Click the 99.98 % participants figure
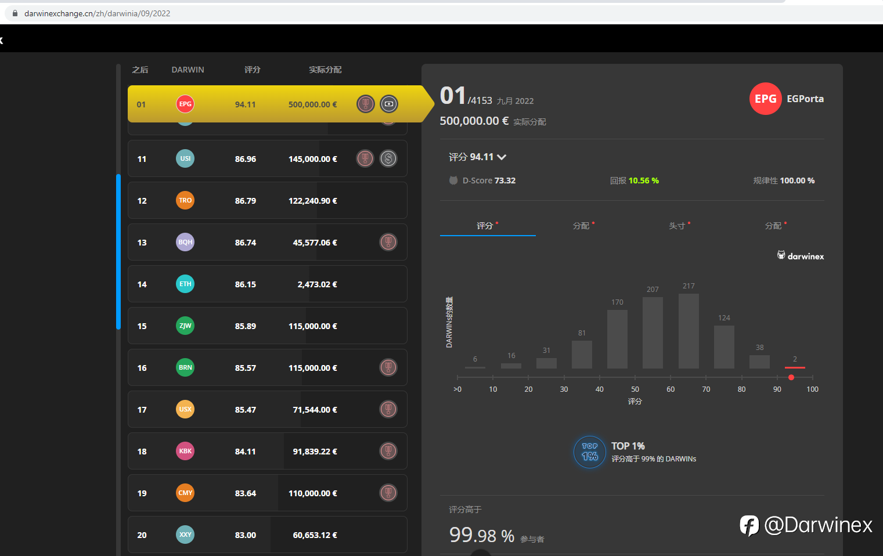 (482, 535)
